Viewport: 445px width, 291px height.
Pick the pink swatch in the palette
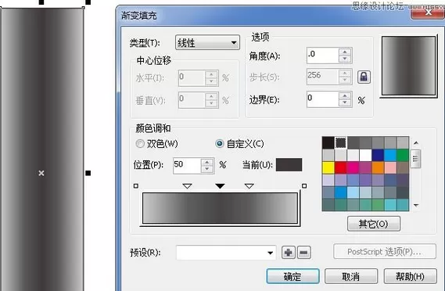click(x=390, y=167)
